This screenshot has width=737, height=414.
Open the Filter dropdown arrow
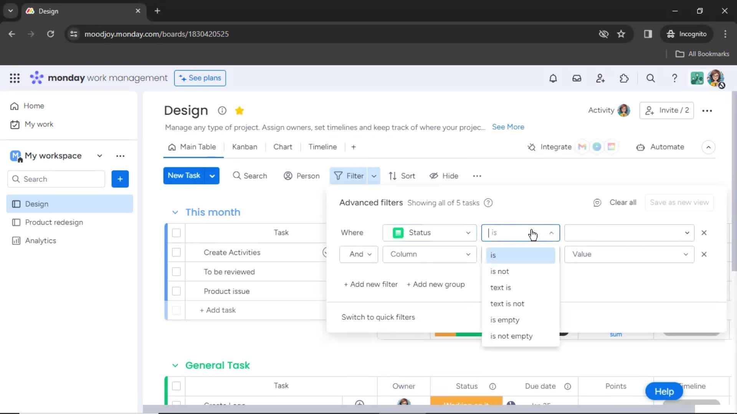click(x=374, y=176)
